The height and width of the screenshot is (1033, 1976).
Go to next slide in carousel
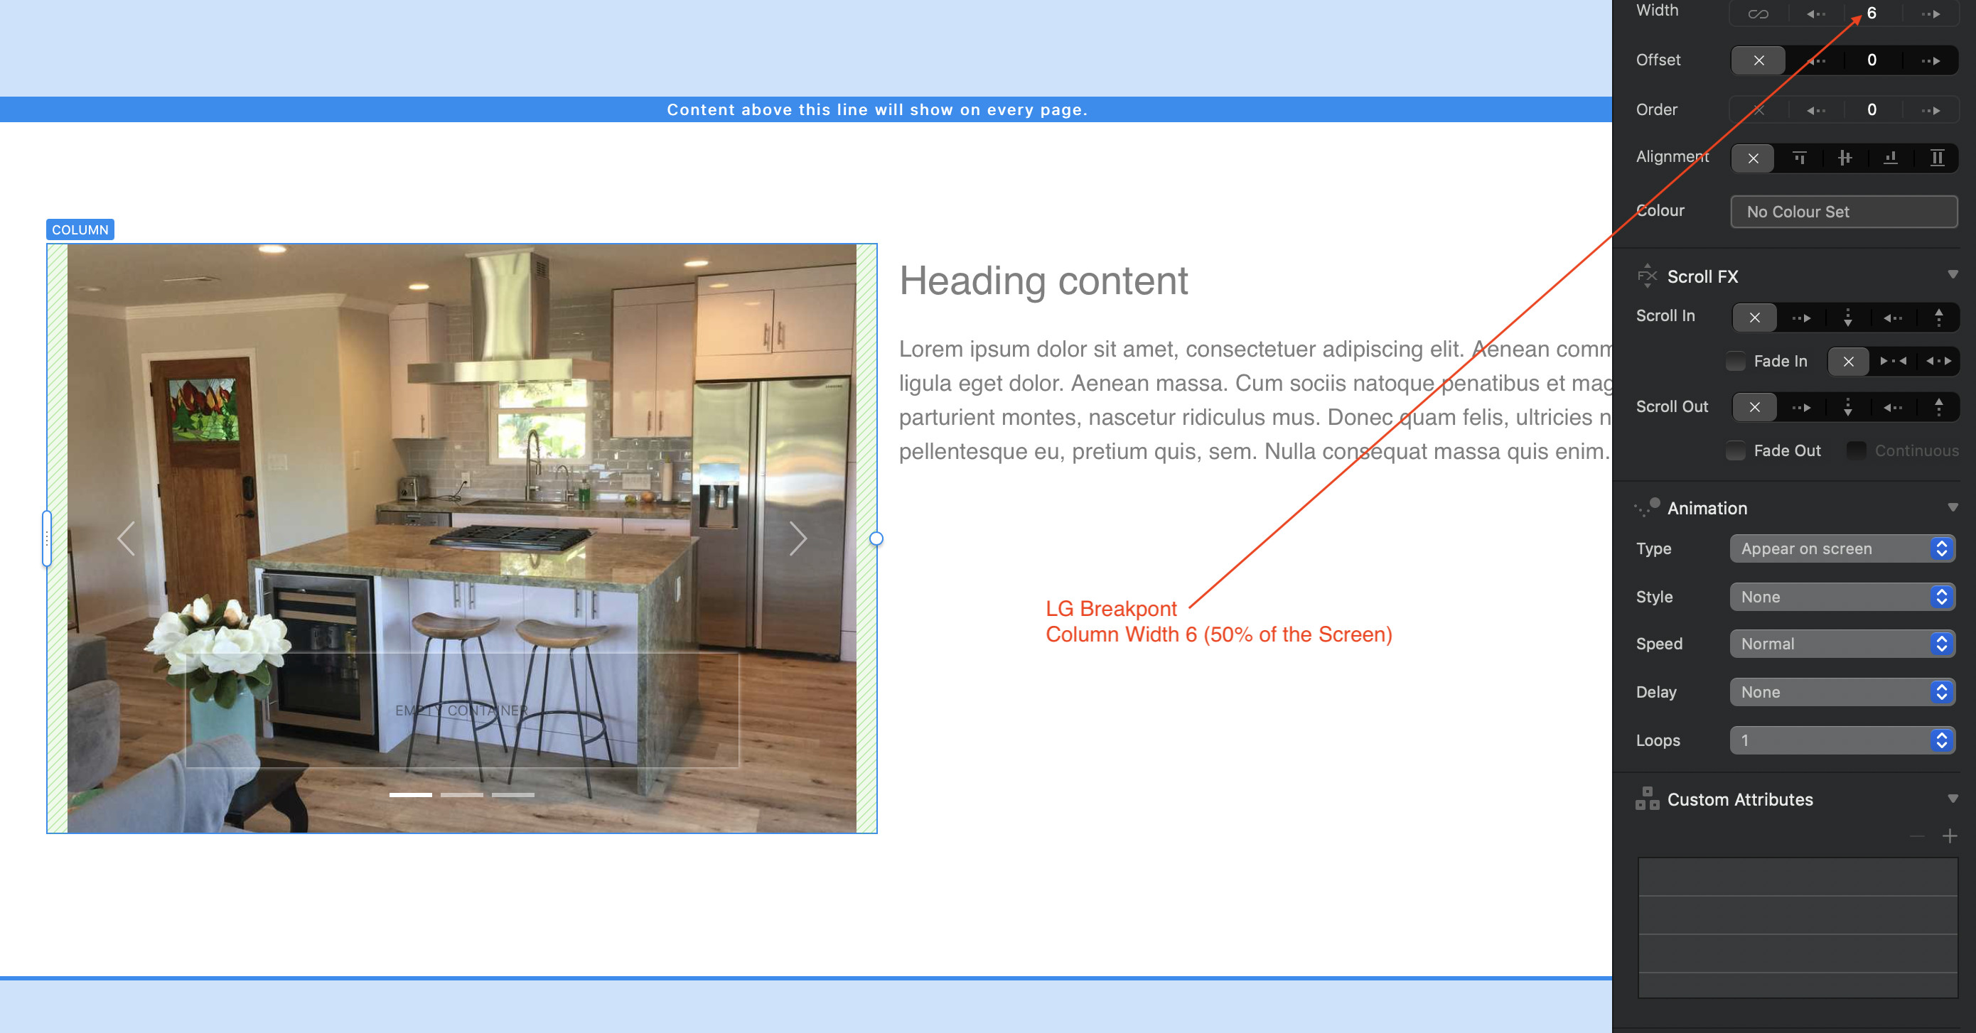point(798,539)
